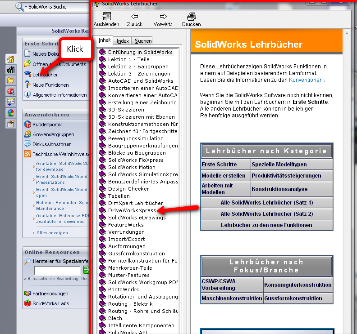Open Lektion 2 - Baugruppen topic
357x334 pixels.
138,67
